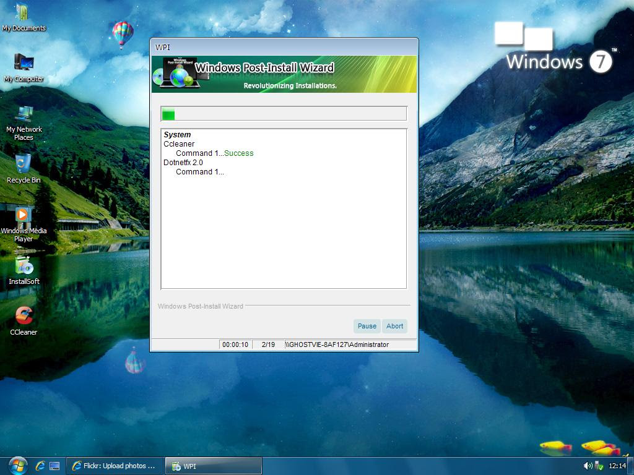Select Windows Media Player desktop icon
This screenshot has width=634, height=475.
(24, 224)
